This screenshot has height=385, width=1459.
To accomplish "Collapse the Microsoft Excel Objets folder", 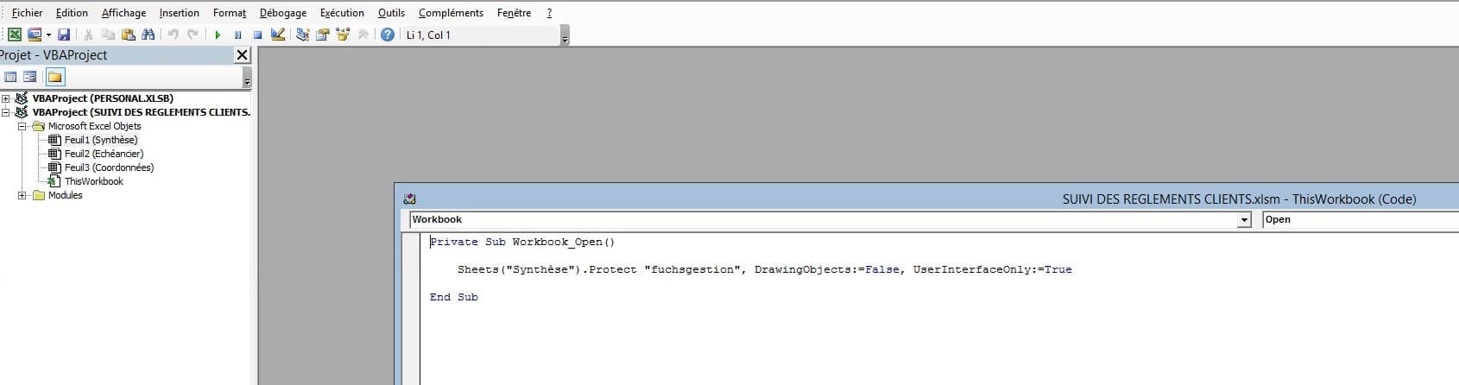I will [x=22, y=126].
